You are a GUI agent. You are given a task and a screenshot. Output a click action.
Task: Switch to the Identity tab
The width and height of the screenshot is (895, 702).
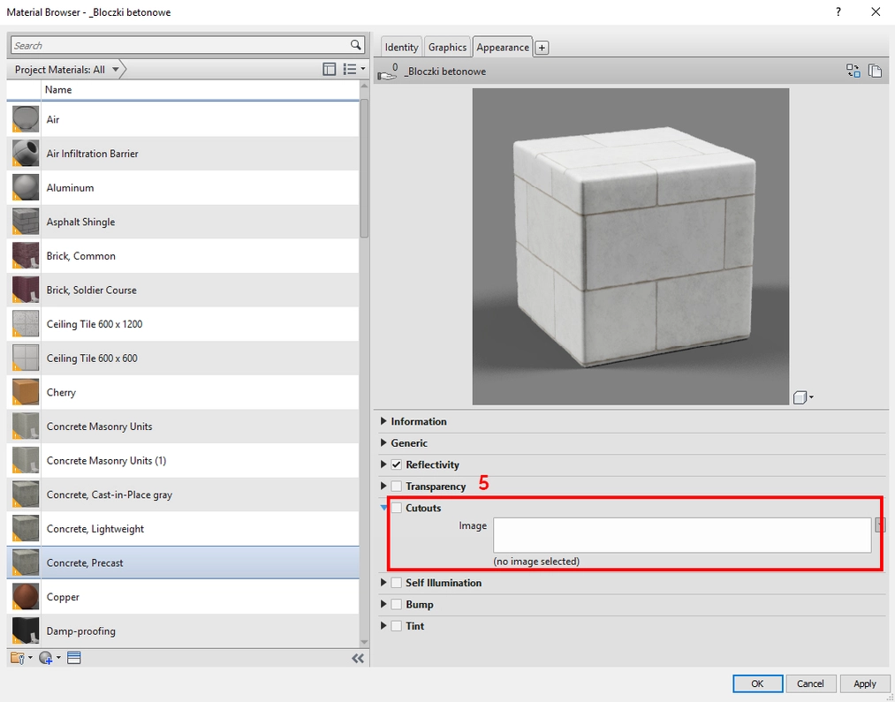click(x=401, y=47)
